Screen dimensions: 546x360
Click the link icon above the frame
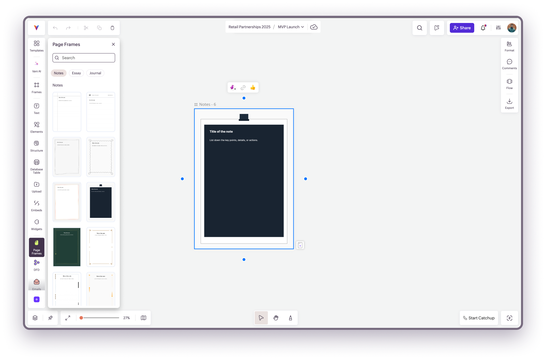click(243, 88)
